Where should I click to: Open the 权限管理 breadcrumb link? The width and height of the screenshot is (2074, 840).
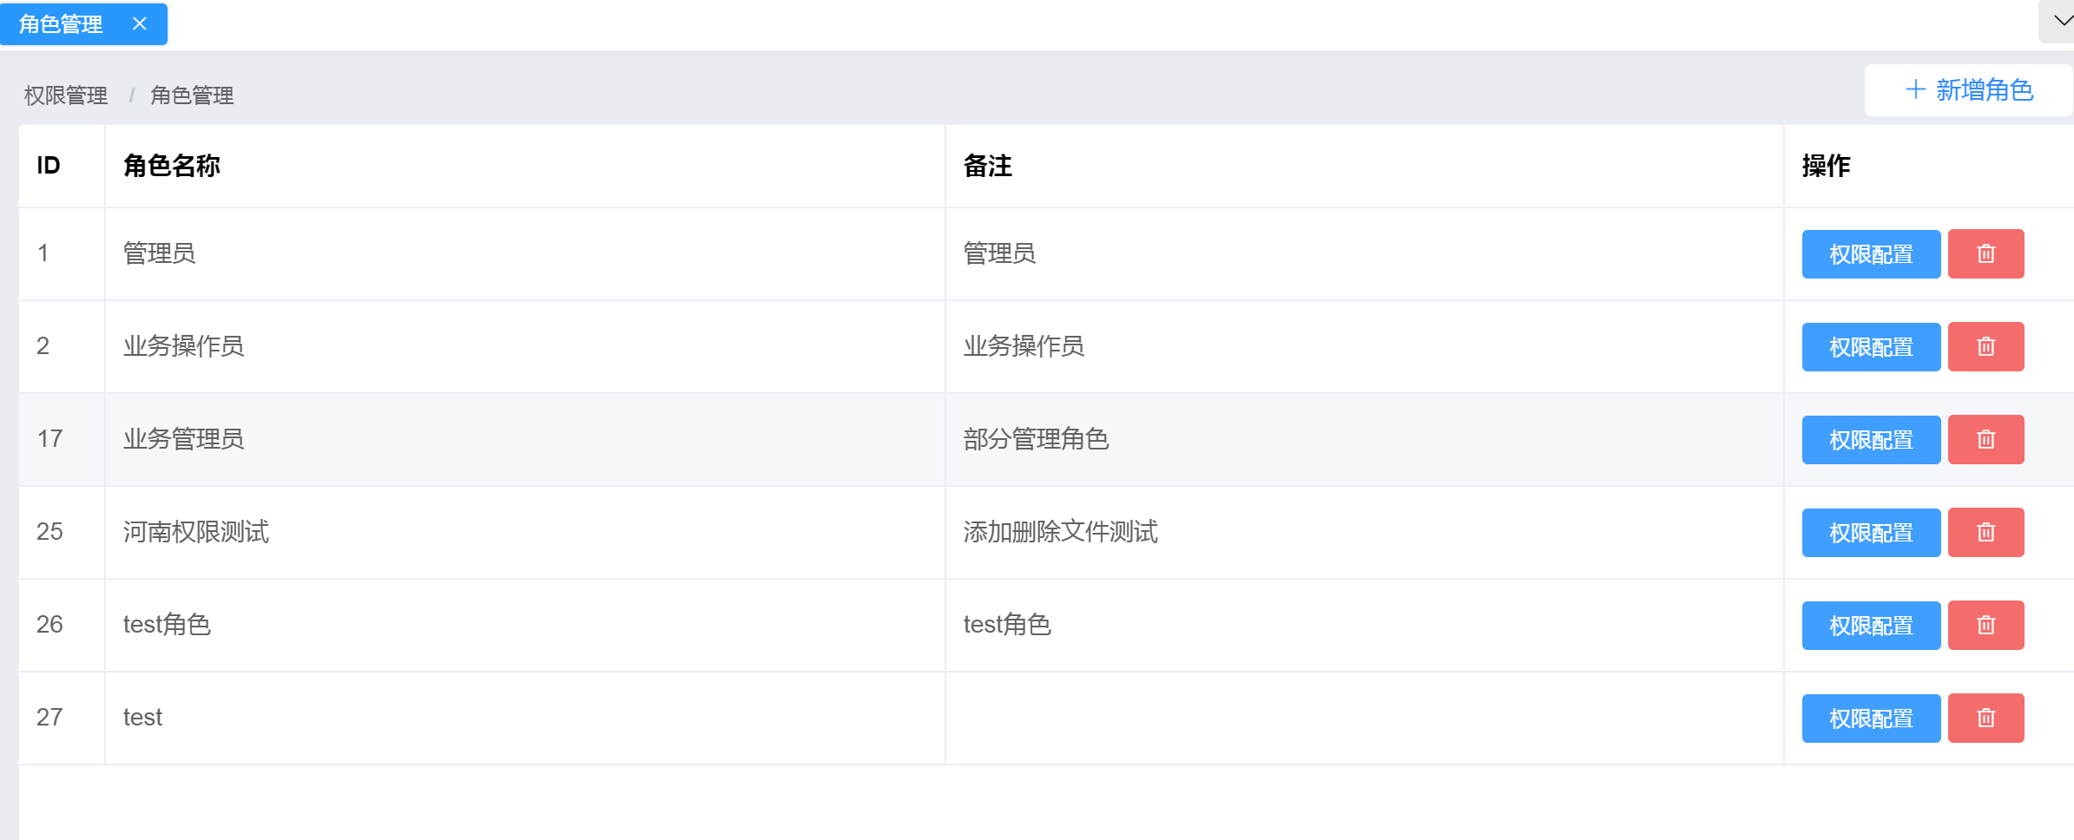click(65, 95)
